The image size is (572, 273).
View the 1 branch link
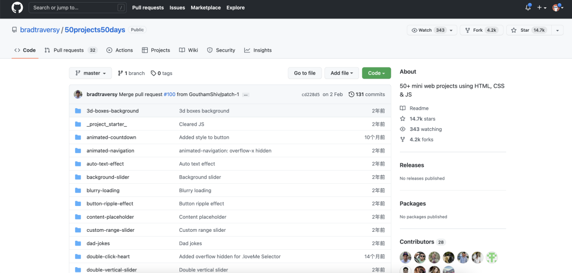131,73
